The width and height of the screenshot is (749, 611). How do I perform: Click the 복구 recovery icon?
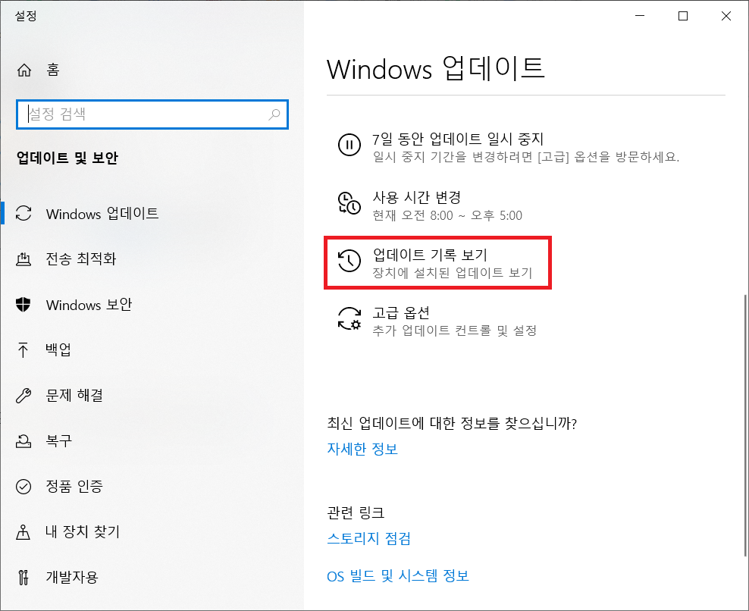pyautogui.click(x=24, y=440)
